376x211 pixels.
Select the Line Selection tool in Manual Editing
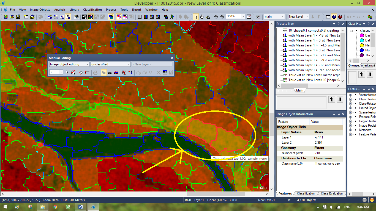click(x=81, y=73)
